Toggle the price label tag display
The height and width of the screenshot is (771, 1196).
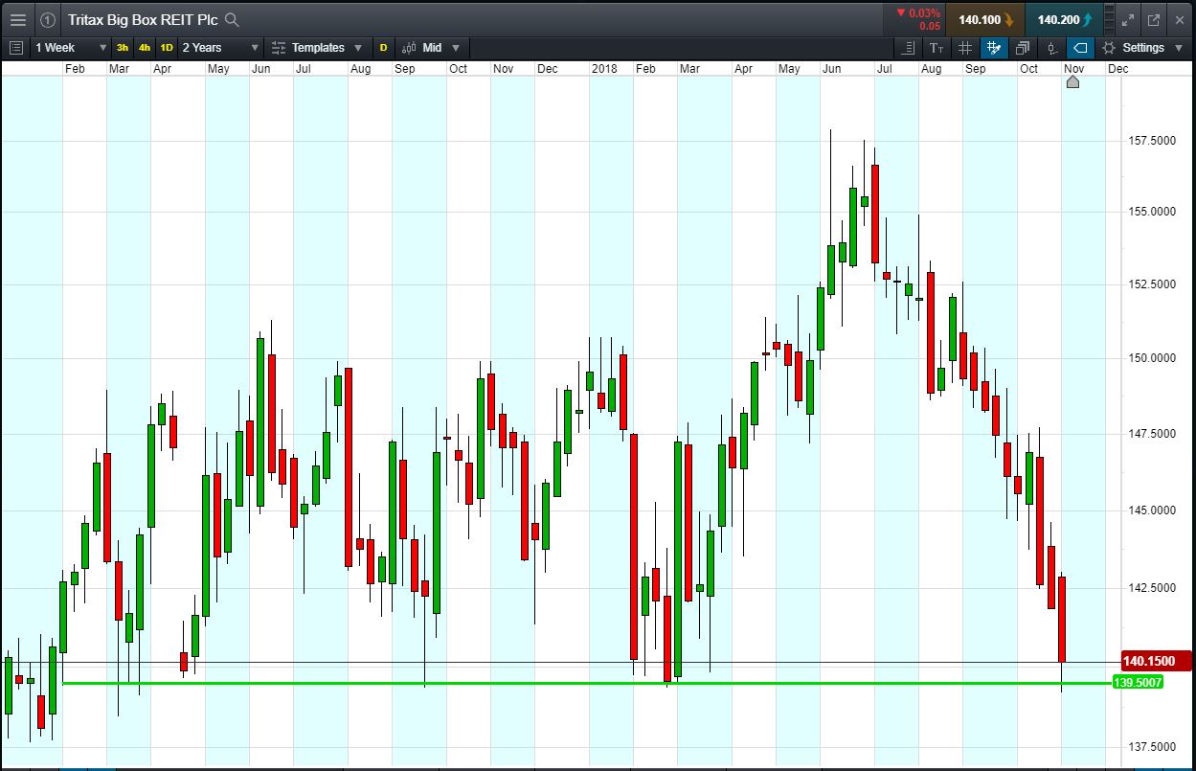(1079, 47)
